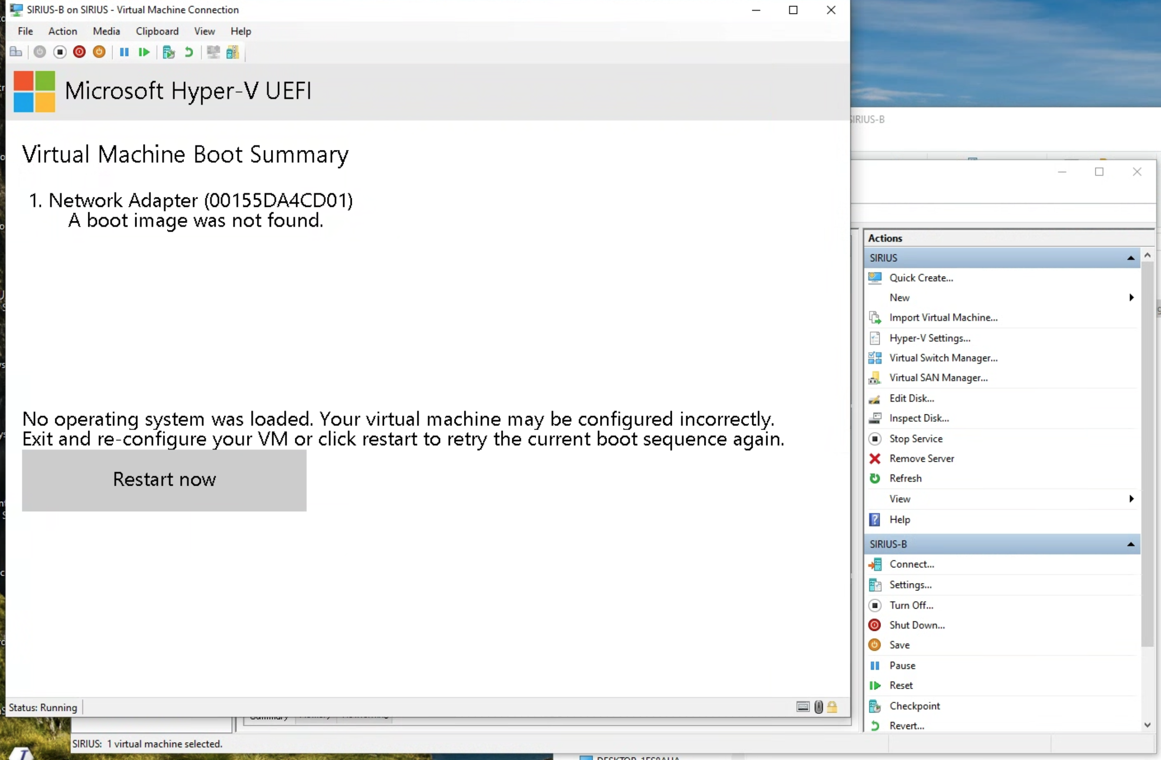Click the Ctrl+Alt+Del toolbar icon
1161x760 pixels.
[x=16, y=52]
